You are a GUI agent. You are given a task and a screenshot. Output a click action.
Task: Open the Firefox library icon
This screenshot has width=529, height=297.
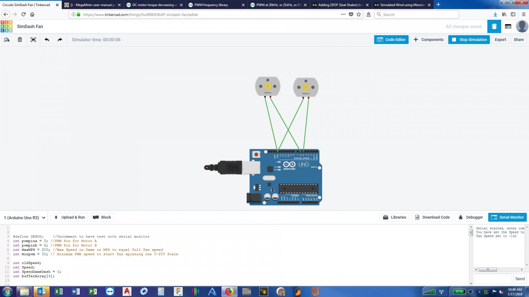[504, 14]
